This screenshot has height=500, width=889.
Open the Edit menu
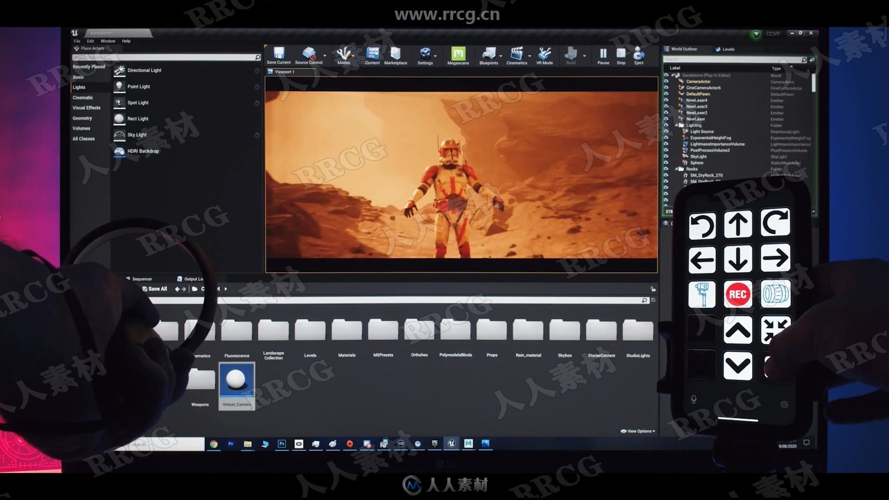[90, 41]
